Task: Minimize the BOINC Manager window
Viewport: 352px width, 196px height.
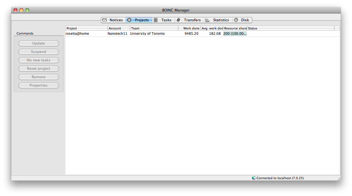Action: (x=21, y=10)
